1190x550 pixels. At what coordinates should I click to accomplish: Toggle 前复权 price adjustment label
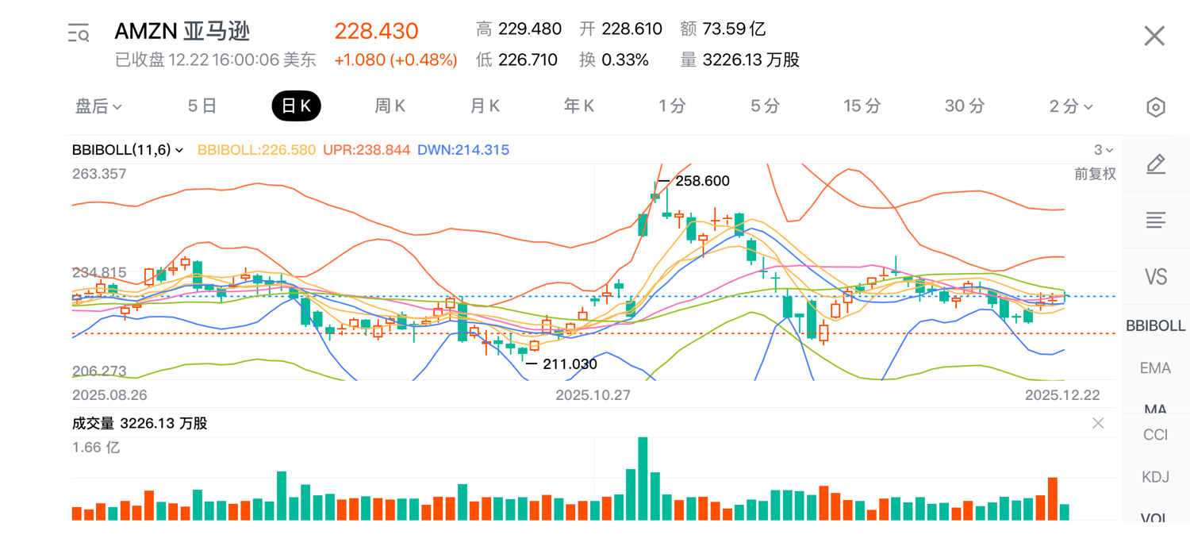[x=1095, y=174]
